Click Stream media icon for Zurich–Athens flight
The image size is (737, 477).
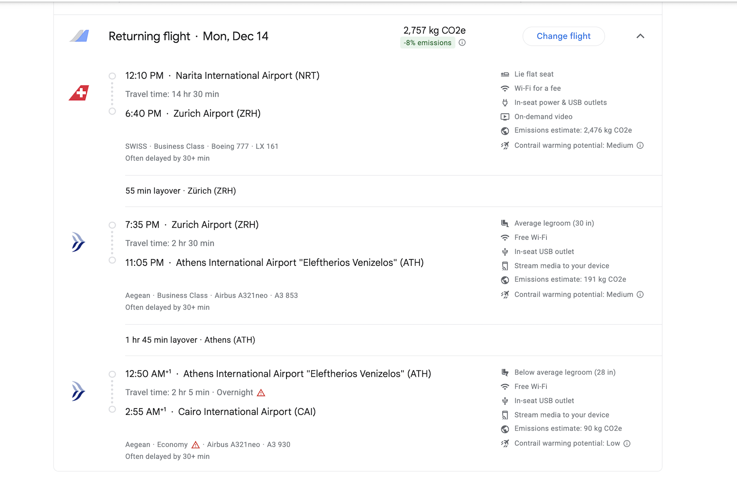click(x=505, y=266)
